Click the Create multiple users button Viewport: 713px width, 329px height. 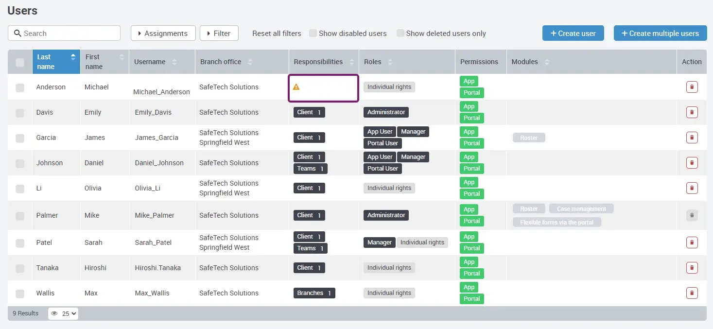660,33
